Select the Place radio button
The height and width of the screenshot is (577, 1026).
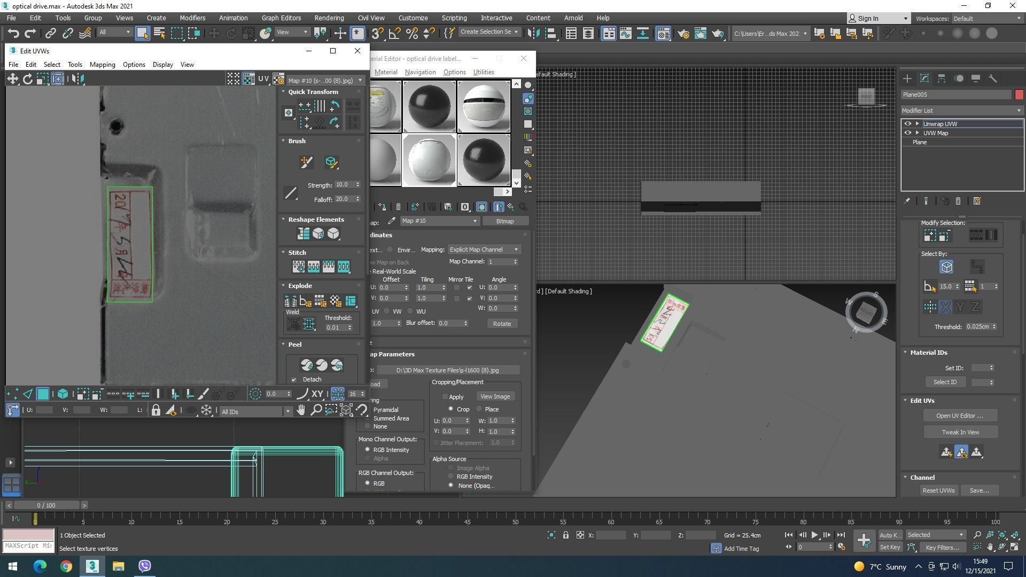point(479,409)
